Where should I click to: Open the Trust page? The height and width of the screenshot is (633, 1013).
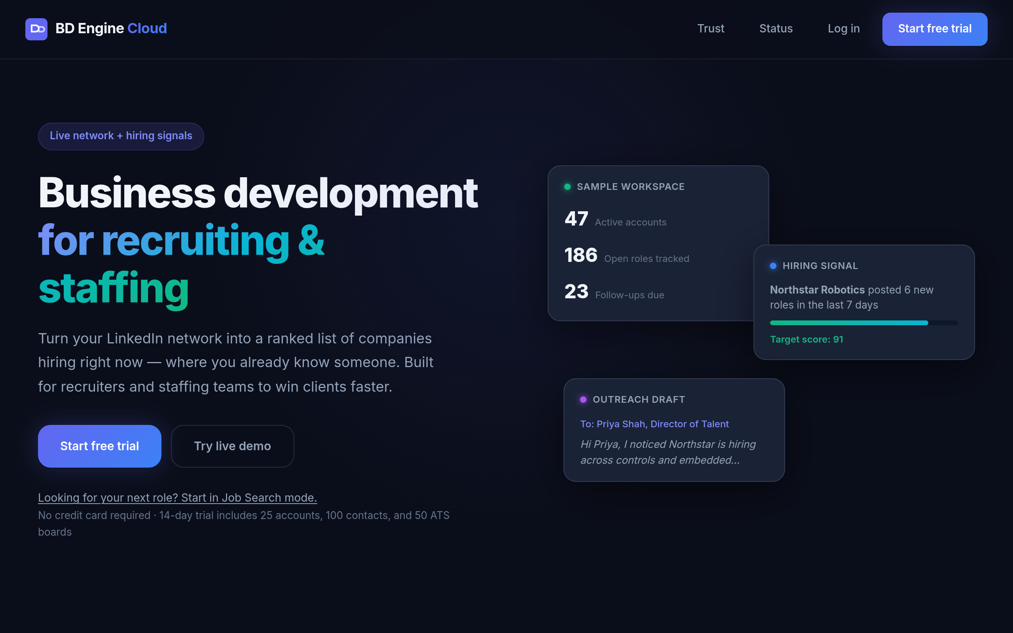pyautogui.click(x=710, y=28)
